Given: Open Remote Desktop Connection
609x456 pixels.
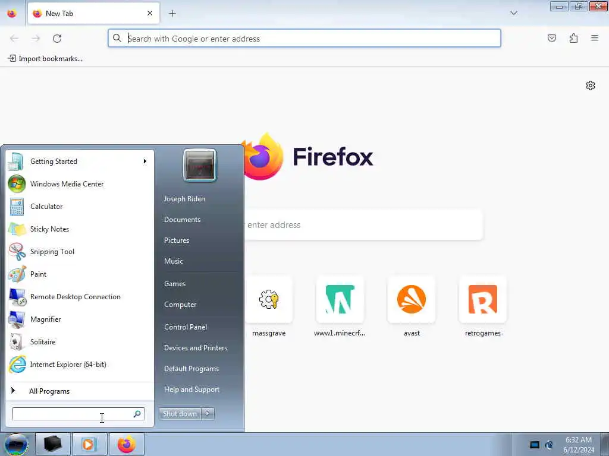Looking at the screenshot, I should [80, 297].
